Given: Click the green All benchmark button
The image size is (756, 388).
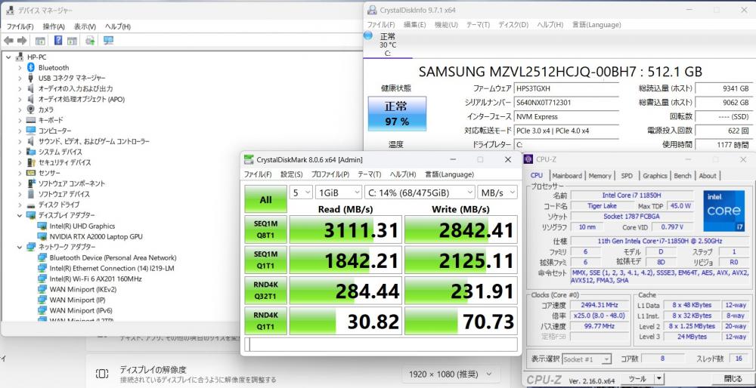Looking at the screenshot, I should [x=265, y=199].
